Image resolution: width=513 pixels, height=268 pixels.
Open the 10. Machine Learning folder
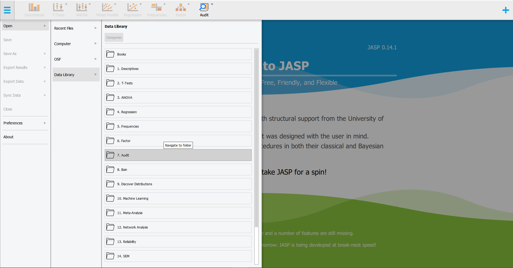(x=178, y=198)
